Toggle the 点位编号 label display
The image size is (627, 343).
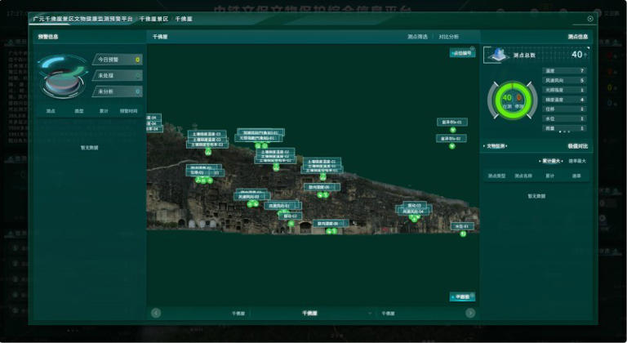pyautogui.click(x=462, y=53)
